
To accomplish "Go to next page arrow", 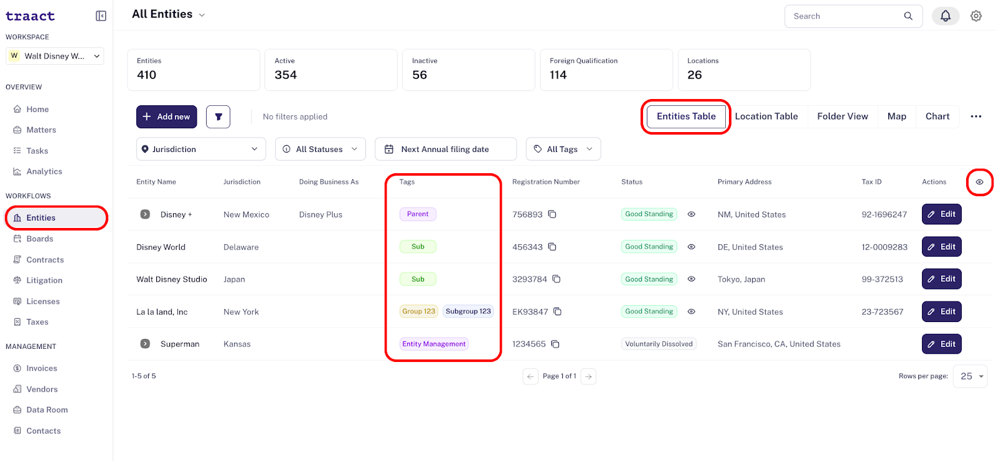I will coord(588,376).
